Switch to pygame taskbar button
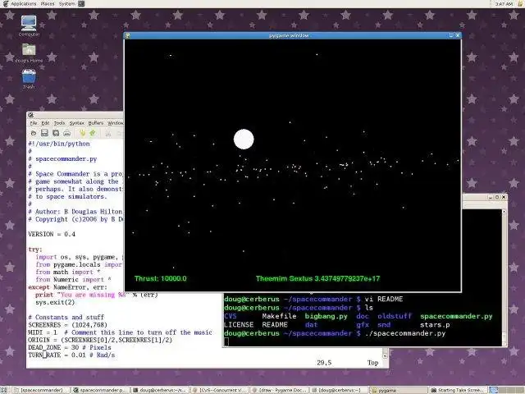Viewport: 525px width, 394px height. point(399,391)
